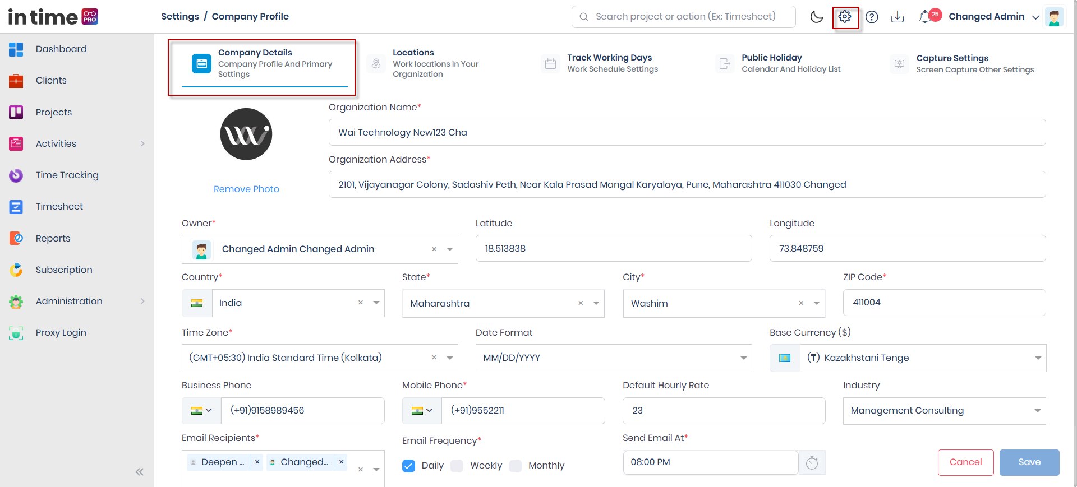This screenshot has width=1077, height=487.
Task: Open Dashboard from sidebar
Action: click(x=61, y=49)
